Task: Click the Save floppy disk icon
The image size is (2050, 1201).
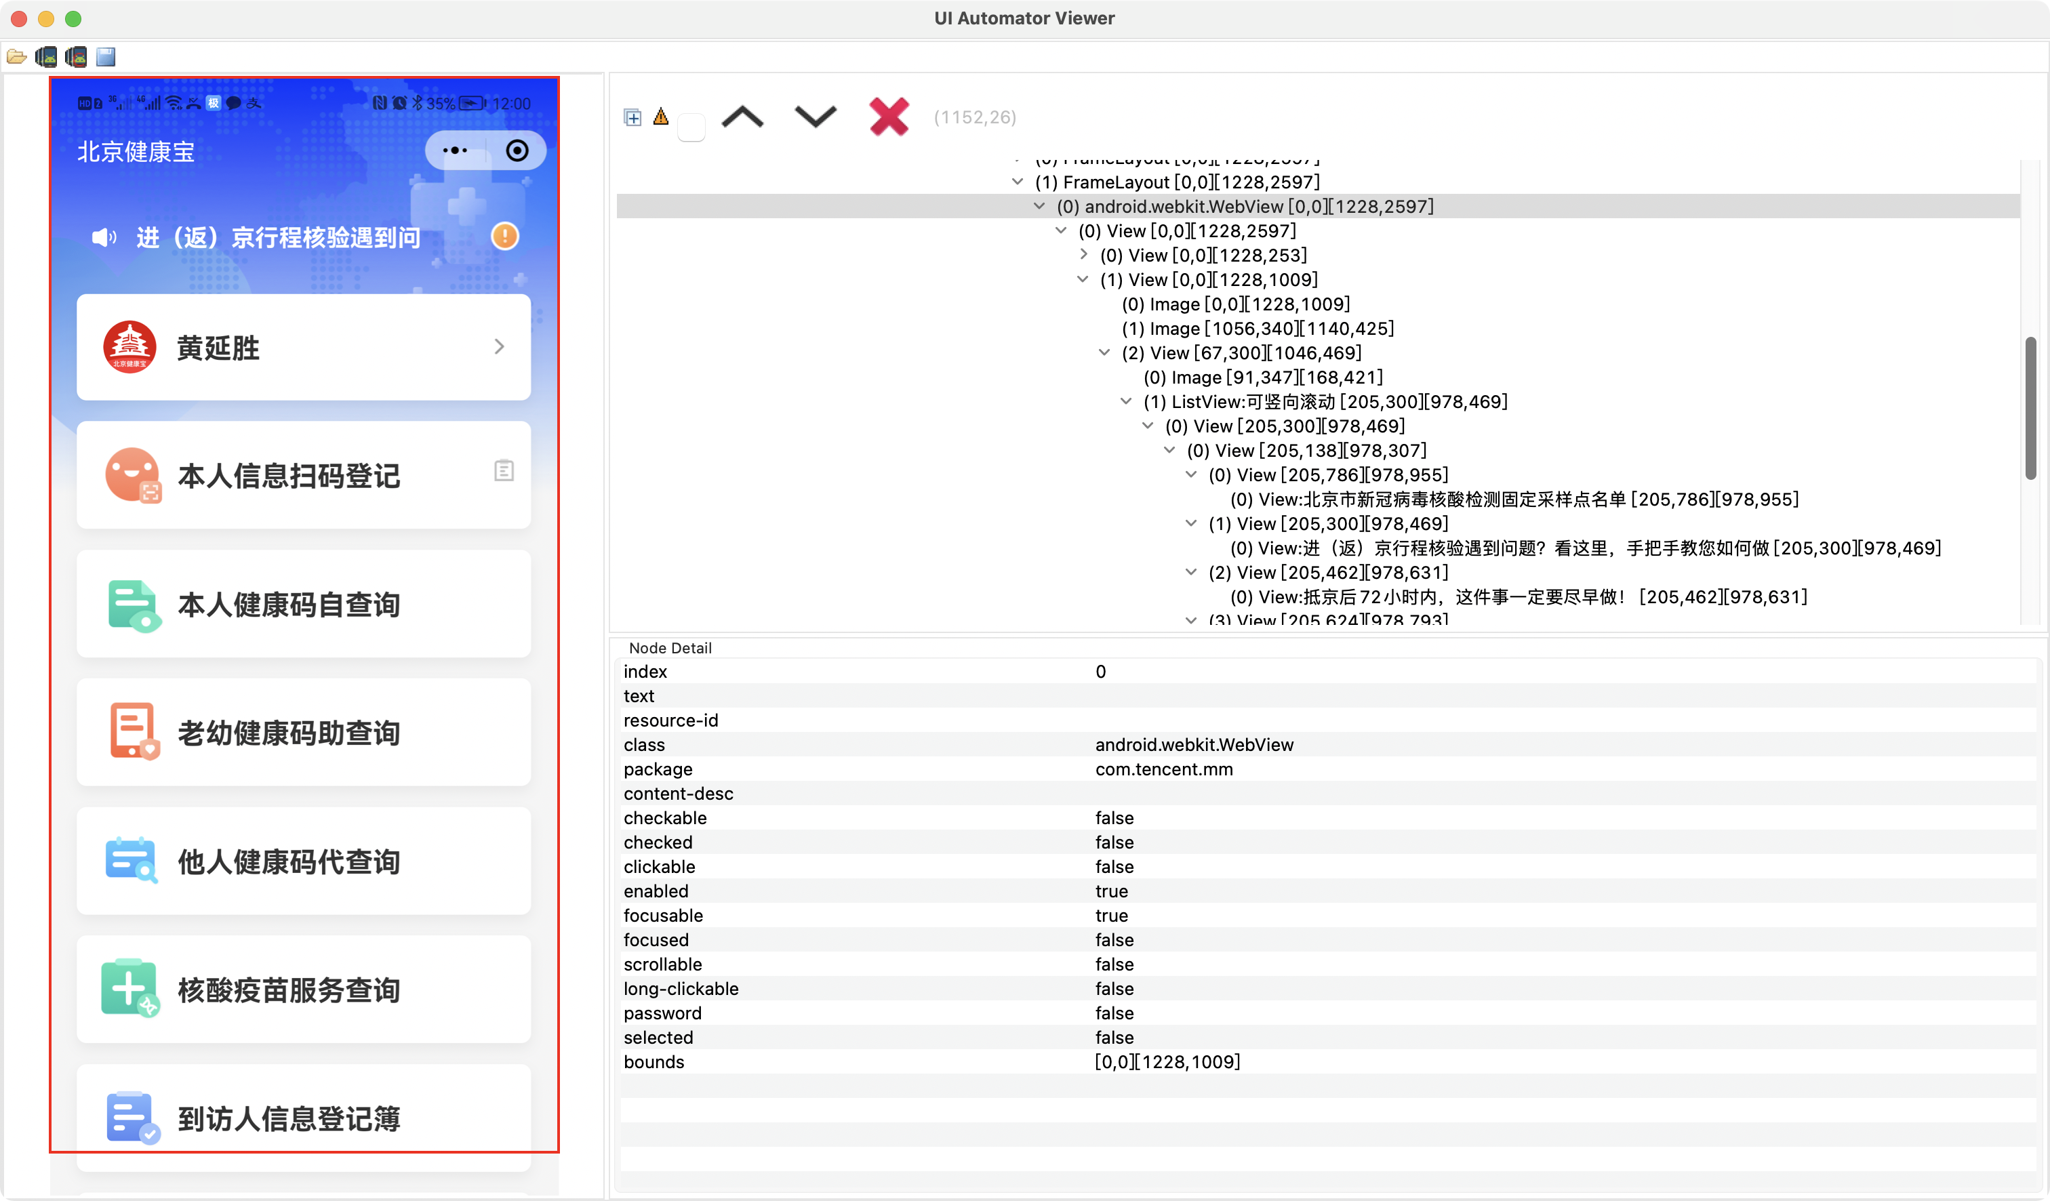Action: [x=106, y=57]
